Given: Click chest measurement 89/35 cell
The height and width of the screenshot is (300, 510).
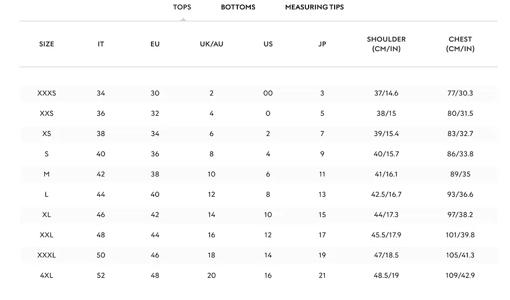Looking at the screenshot, I should pyautogui.click(x=460, y=174).
